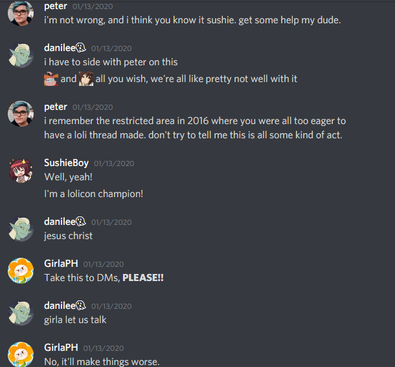
Task: Click danilee's goblin avatar beside 'i have to side'
Action: tap(21, 55)
